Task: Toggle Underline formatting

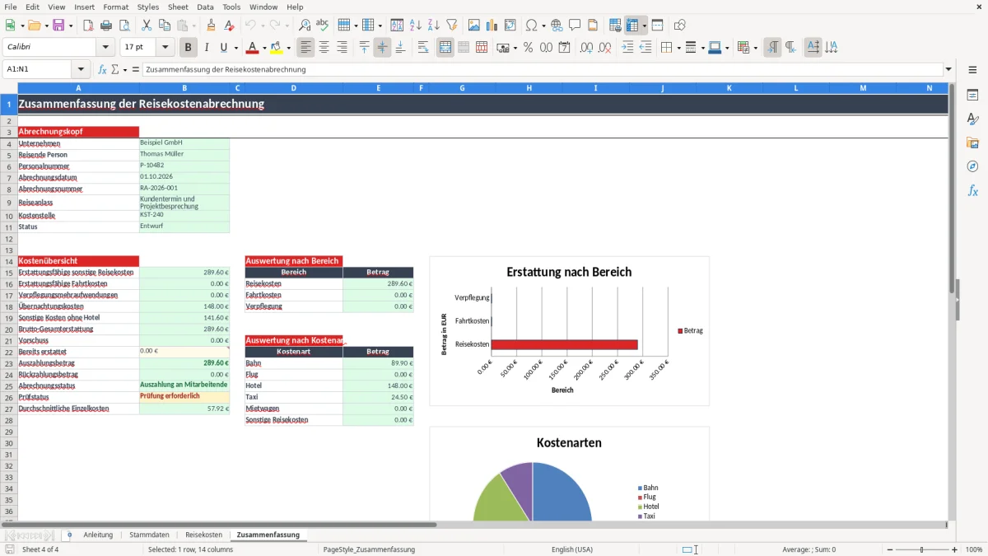Action: click(224, 48)
